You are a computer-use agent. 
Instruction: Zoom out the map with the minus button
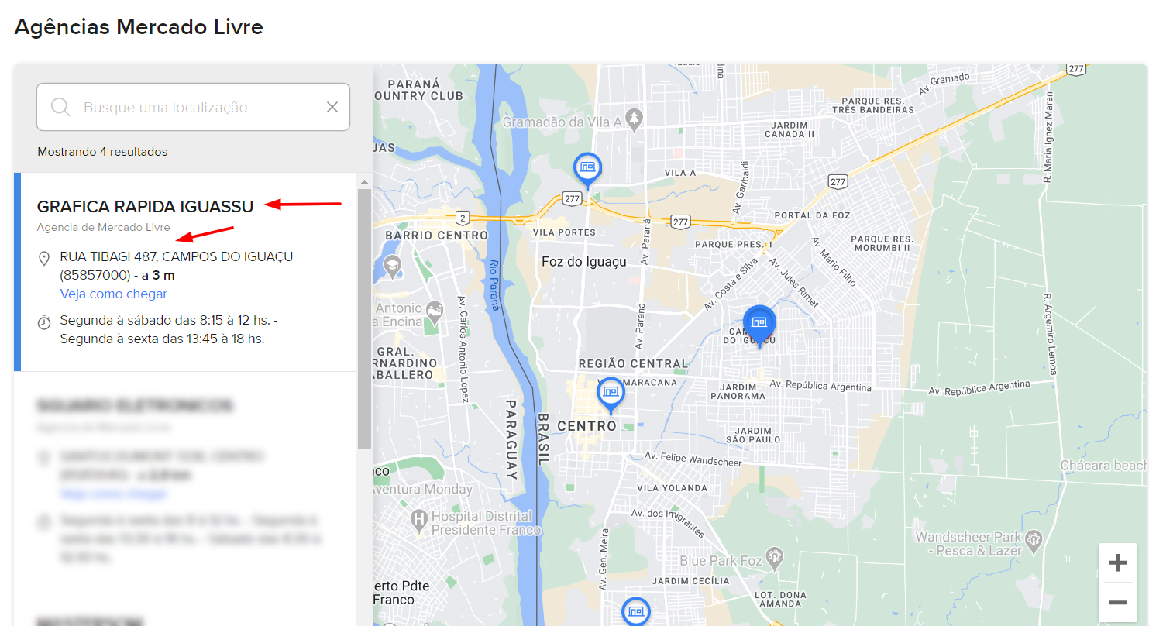point(1117,603)
